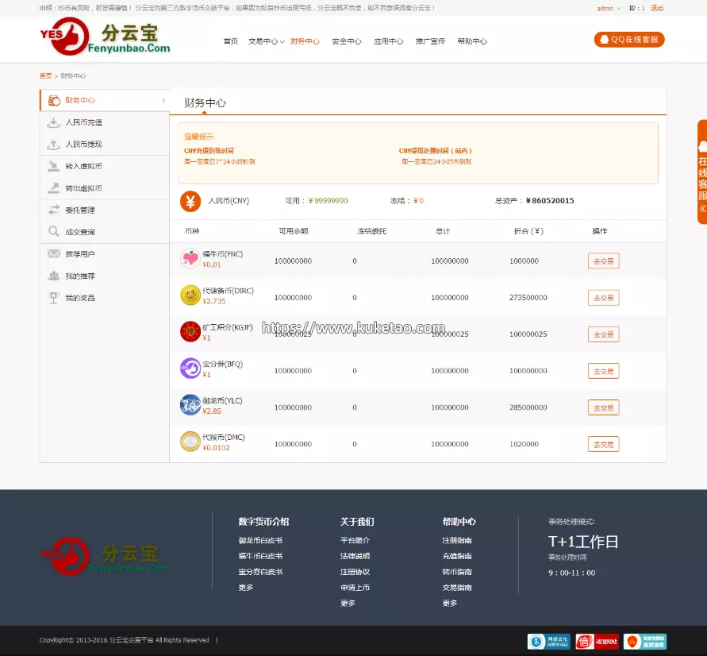
Task: Click 去交易 for 矿工积分(KGJF)
Action: tap(603, 334)
